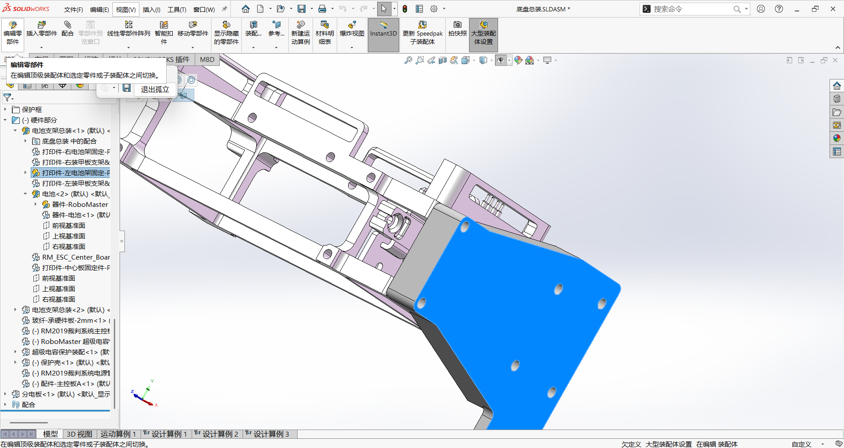Click 新建运动算例 new motion study
This screenshot has height=448, width=844.
pos(301,33)
